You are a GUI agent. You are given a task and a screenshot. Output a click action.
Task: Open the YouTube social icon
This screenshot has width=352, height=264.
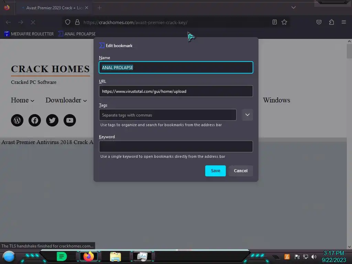(x=70, y=120)
